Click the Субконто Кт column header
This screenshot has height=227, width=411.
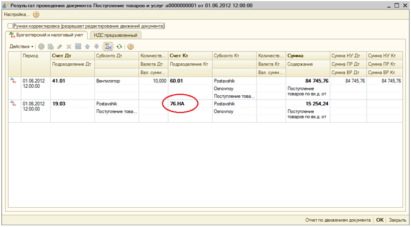pos(234,56)
